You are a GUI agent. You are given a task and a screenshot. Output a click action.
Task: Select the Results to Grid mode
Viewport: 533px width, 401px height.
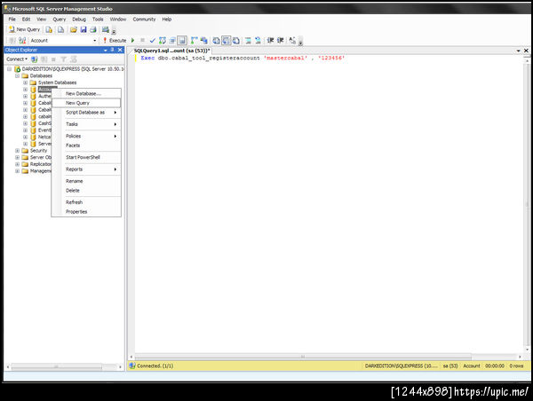[226, 41]
